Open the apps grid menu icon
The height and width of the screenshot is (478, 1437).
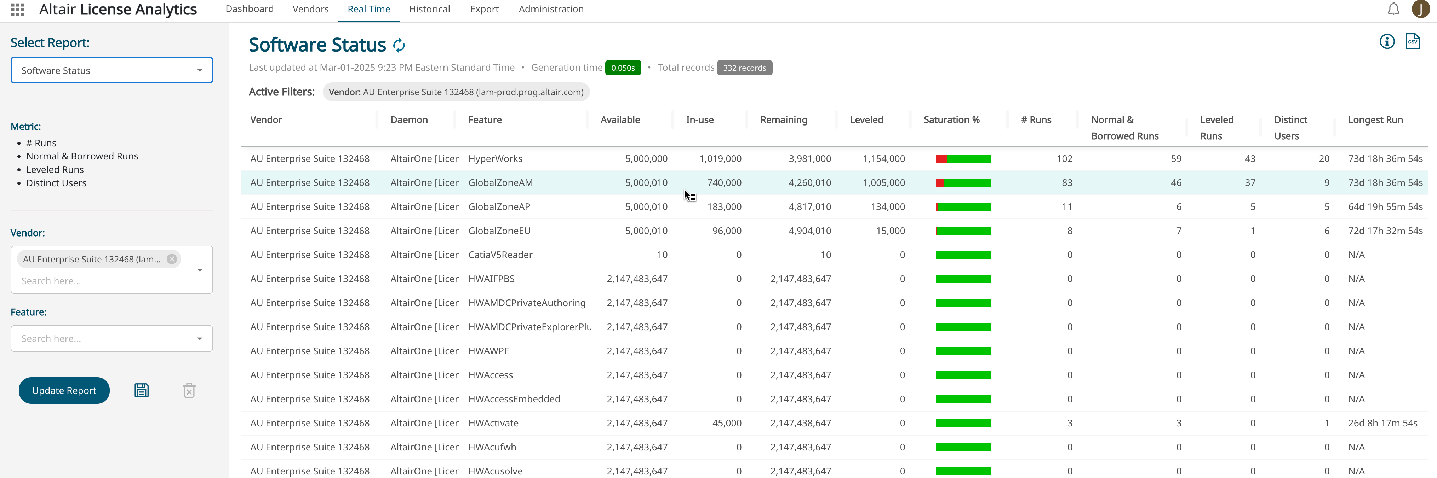pyautogui.click(x=17, y=10)
